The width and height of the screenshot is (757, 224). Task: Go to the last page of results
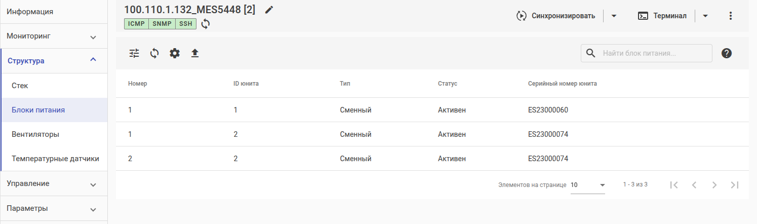pos(735,185)
